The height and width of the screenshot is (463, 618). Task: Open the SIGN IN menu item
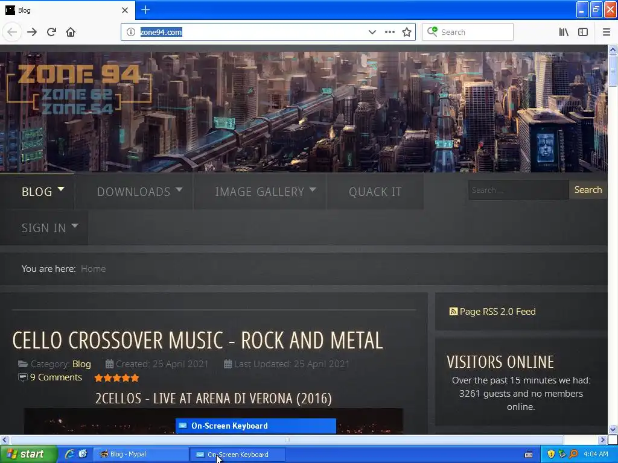tap(43, 228)
